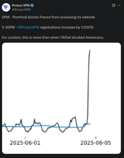
Task: Click the 2025-06-05 axis label
Action: [x=96, y=143]
